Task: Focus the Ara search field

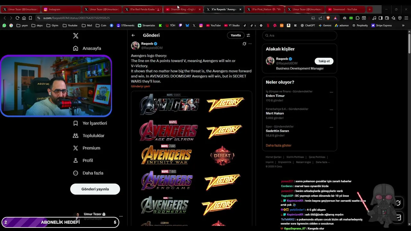Action: [300, 35]
